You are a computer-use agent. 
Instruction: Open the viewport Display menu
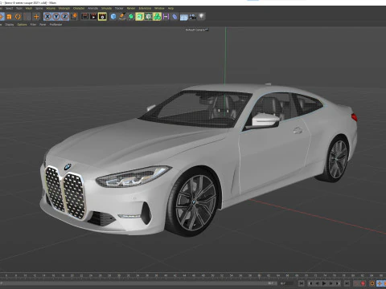coord(10,24)
